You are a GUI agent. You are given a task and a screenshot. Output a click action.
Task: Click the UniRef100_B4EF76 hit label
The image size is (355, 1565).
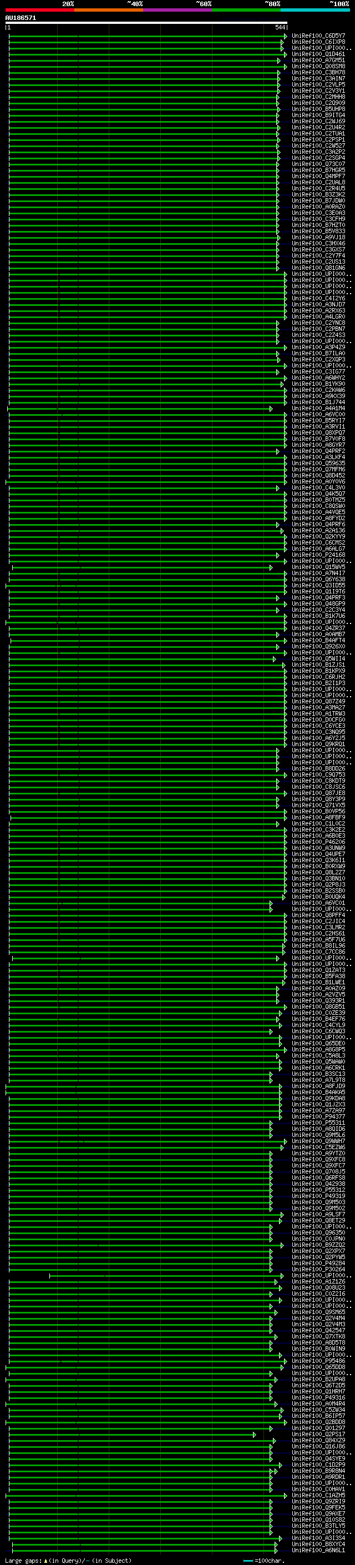coord(318,1019)
